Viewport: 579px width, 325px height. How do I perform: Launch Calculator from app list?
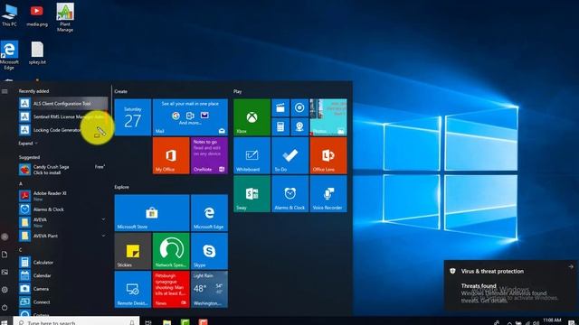click(x=63, y=263)
